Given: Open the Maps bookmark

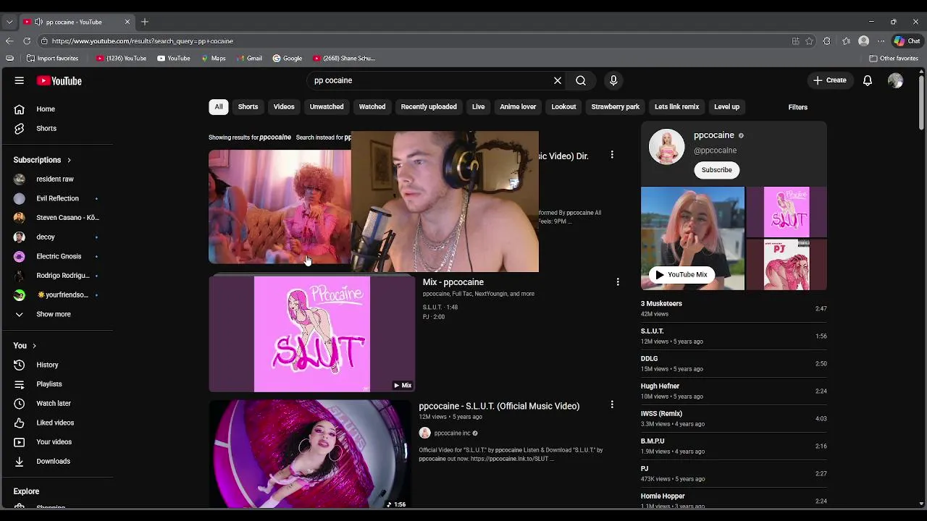Looking at the screenshot, I should (214, 59).
